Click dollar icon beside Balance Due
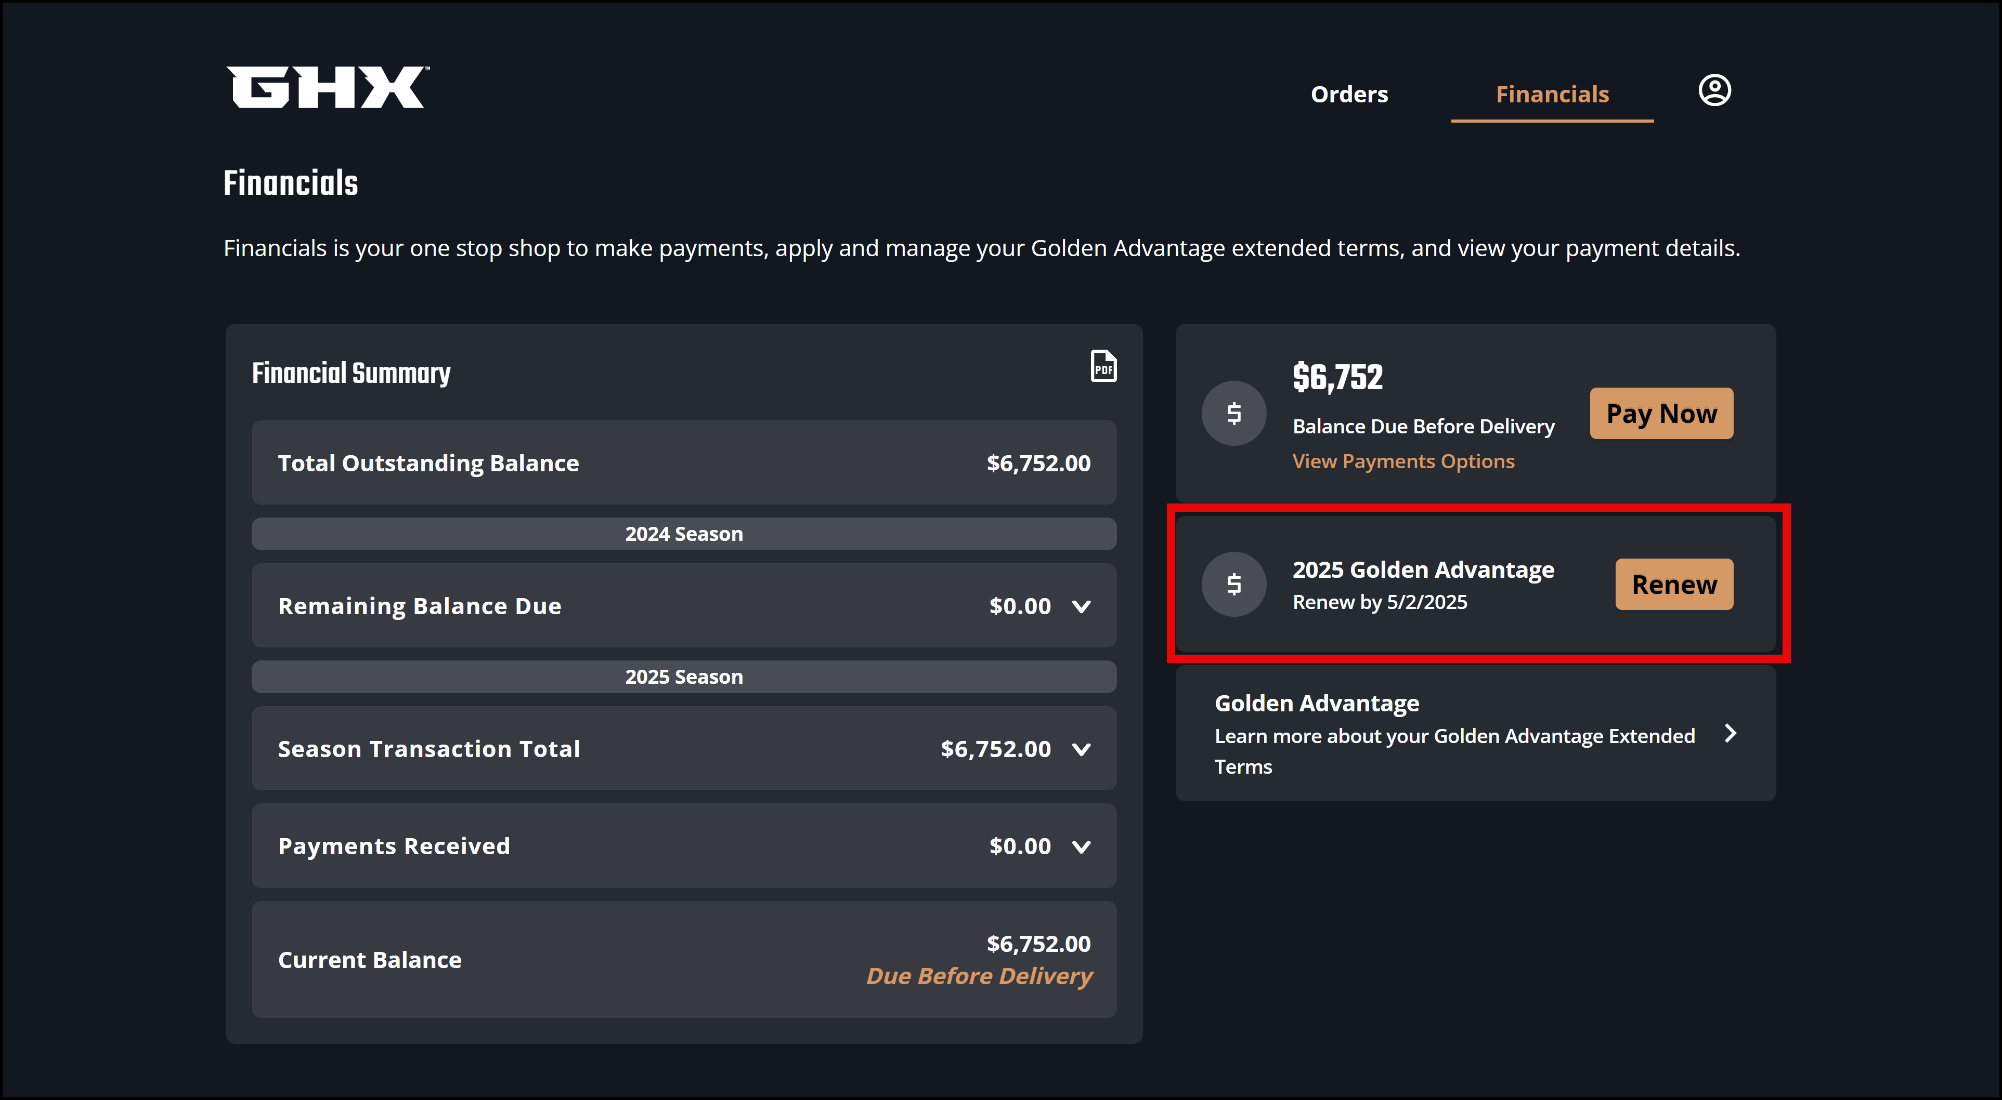2002x1100 pixels. [x=1233, y=413]
